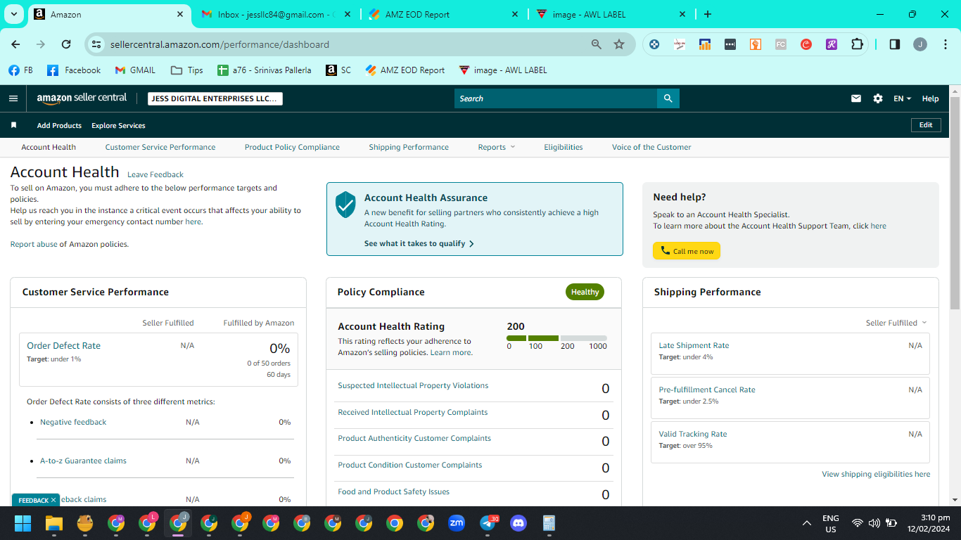This screenshot has width=961, height=540.
Task: Open the Late Shipment Rate link
Action: (x=694, y=345)
